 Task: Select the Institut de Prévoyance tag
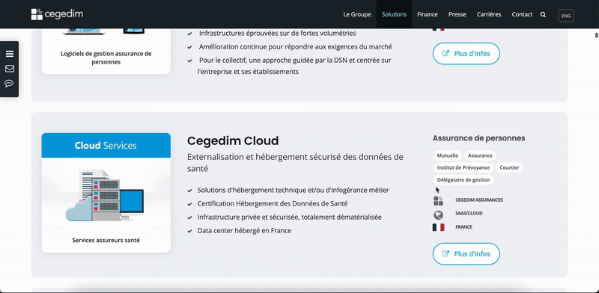tap(463, 167)
